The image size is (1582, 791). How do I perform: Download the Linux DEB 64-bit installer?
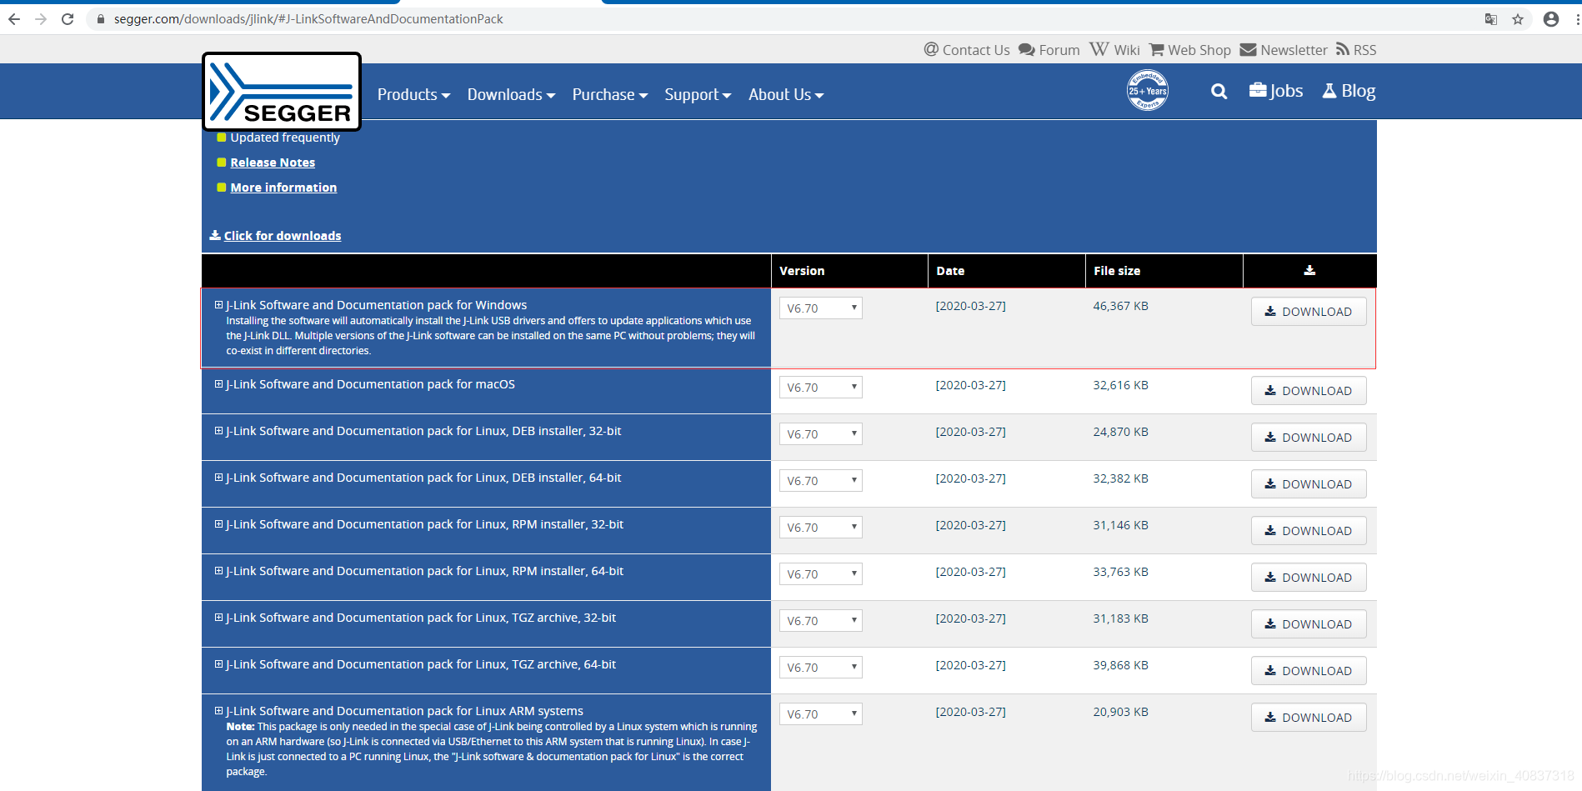click(x=1309, y=484)
